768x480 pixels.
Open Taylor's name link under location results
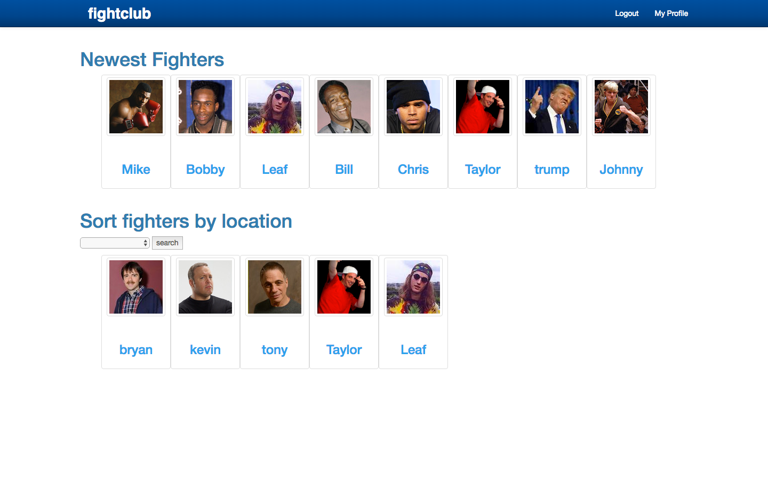click(344, 350)
